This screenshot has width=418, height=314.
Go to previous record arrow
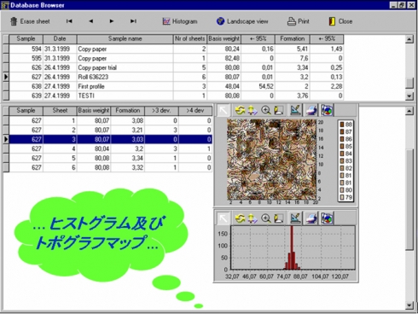click(x=91, y=21)
